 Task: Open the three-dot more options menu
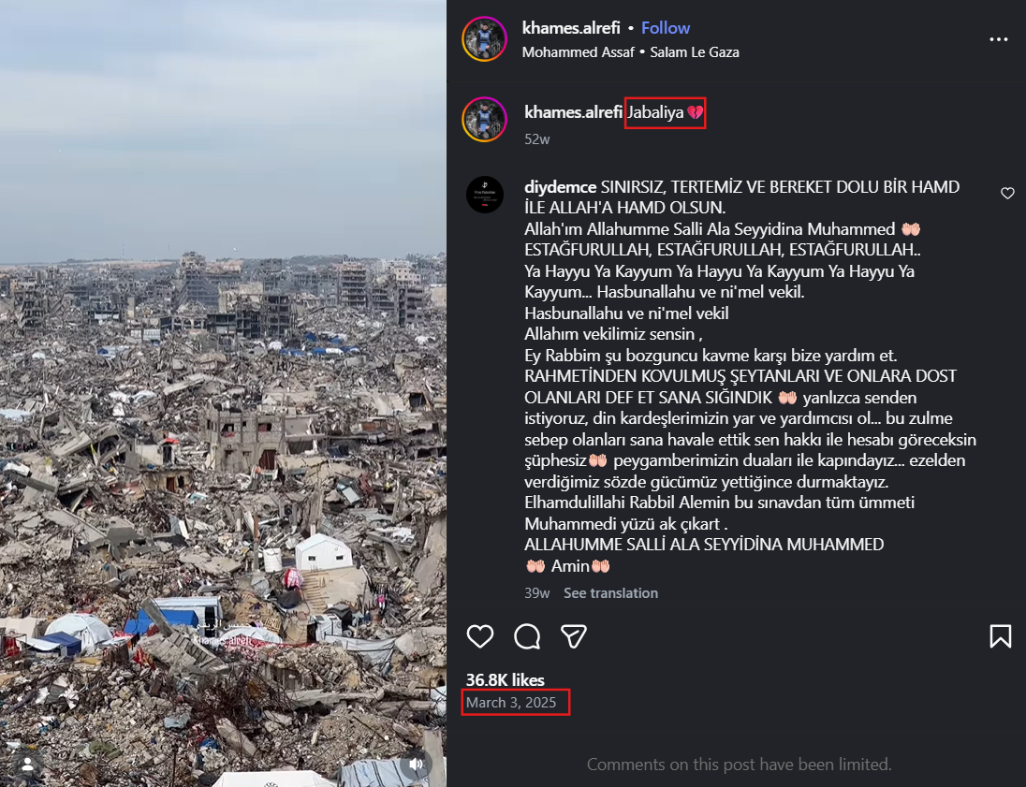[999, 40]
